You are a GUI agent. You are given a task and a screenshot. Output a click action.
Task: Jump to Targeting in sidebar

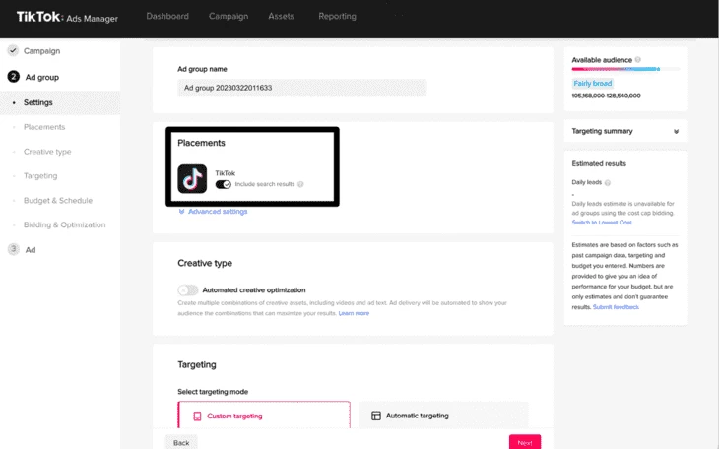point(40,175)
